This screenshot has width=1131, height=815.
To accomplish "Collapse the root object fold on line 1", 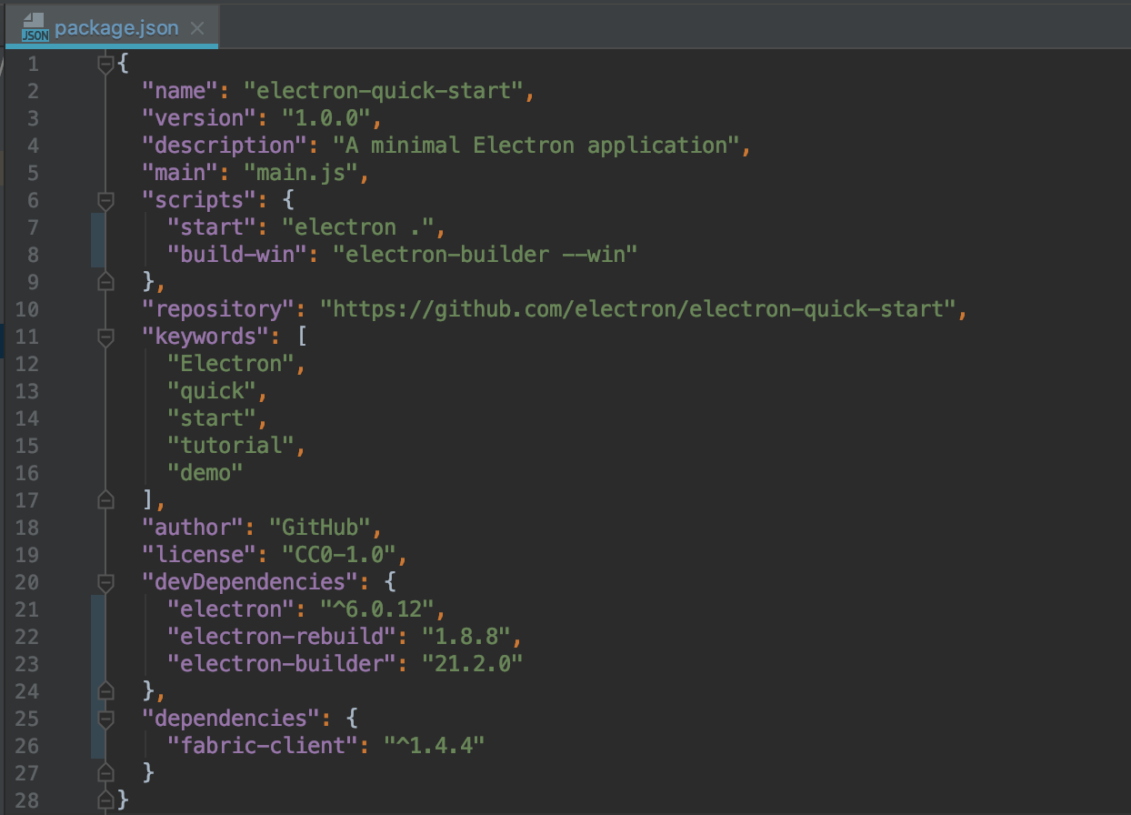I will [105, 64].
